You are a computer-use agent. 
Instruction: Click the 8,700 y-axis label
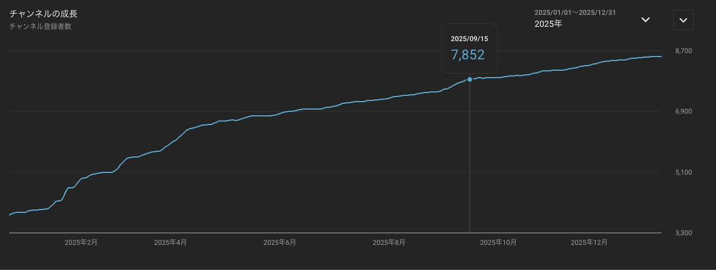[x=683, y=51]
